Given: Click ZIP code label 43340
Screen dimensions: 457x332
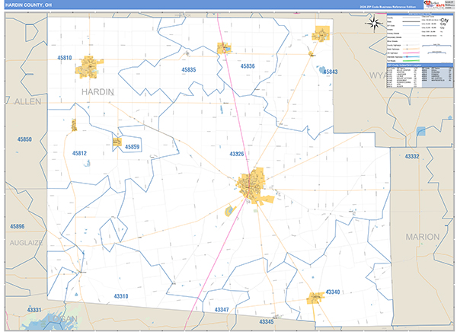Looking at the screenshot, I should pyautogui.click(x=333, y=292).
